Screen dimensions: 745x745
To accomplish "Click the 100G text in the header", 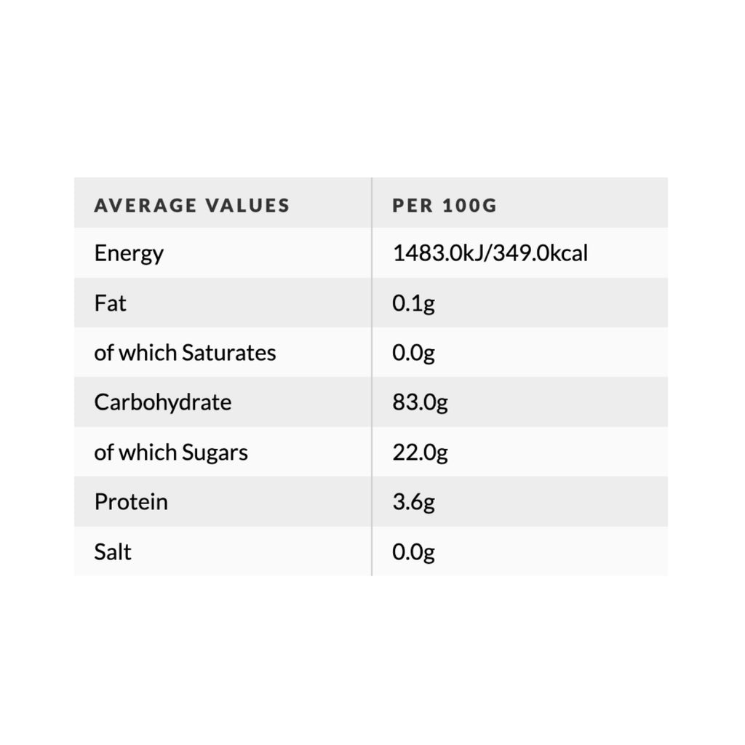I will pos(469,206).
